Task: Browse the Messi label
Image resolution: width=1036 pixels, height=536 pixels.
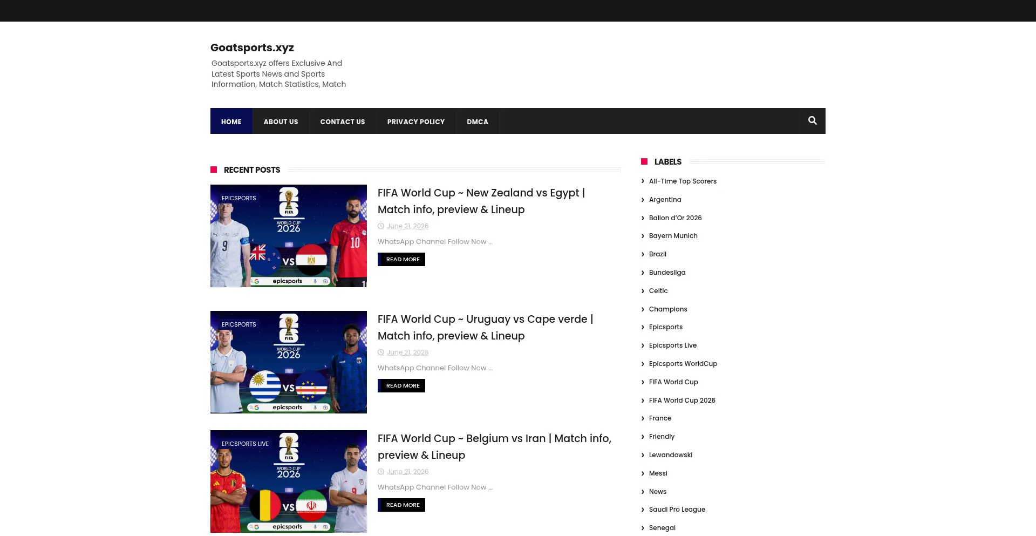Action: 658,473
